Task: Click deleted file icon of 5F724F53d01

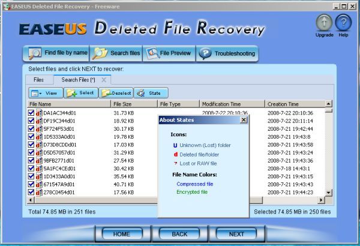Action: (39, 128)
